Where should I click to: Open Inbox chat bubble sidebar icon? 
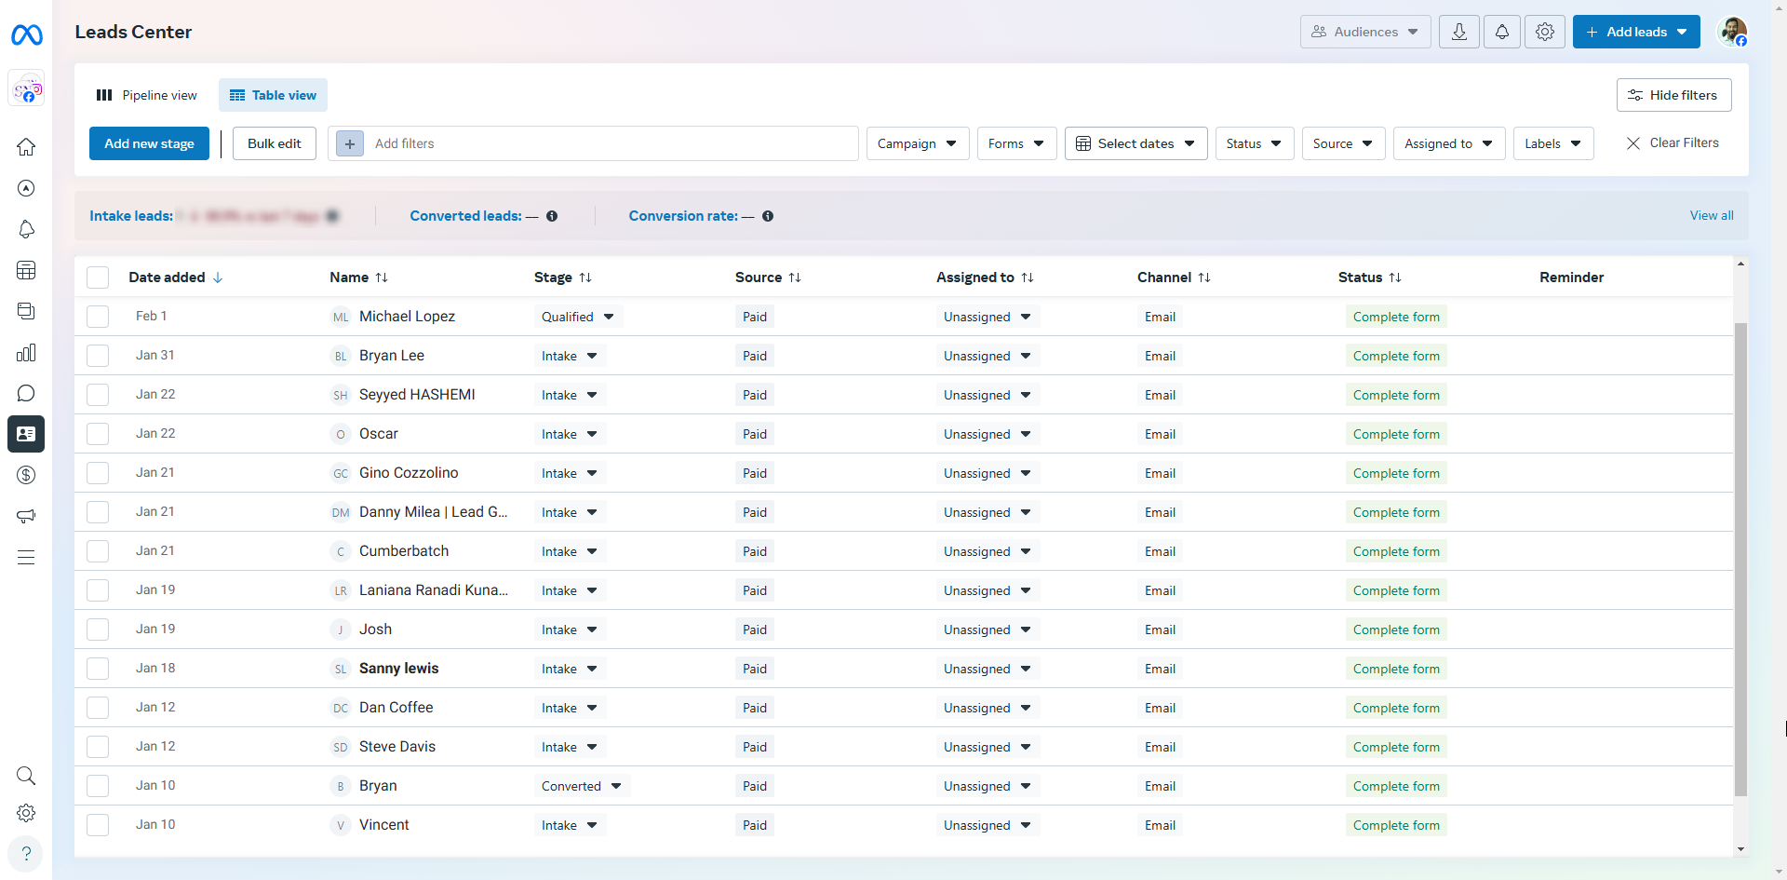pos(26,393)
